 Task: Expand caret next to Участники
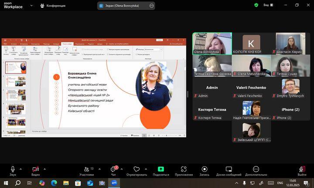click(x=99, y=169)
